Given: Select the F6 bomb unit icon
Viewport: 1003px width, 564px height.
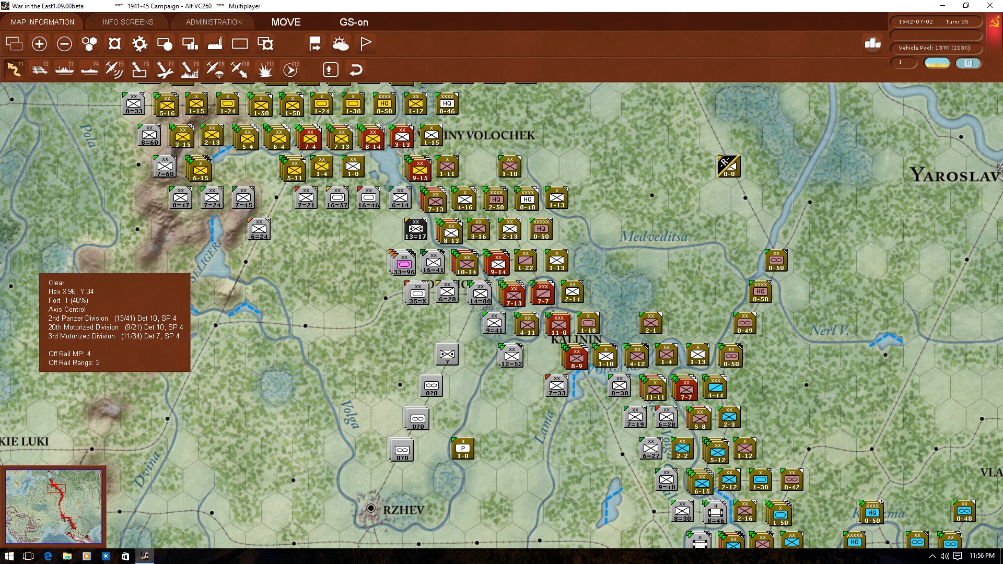Looking at the screenshot, I should click(x=139, y=69).
